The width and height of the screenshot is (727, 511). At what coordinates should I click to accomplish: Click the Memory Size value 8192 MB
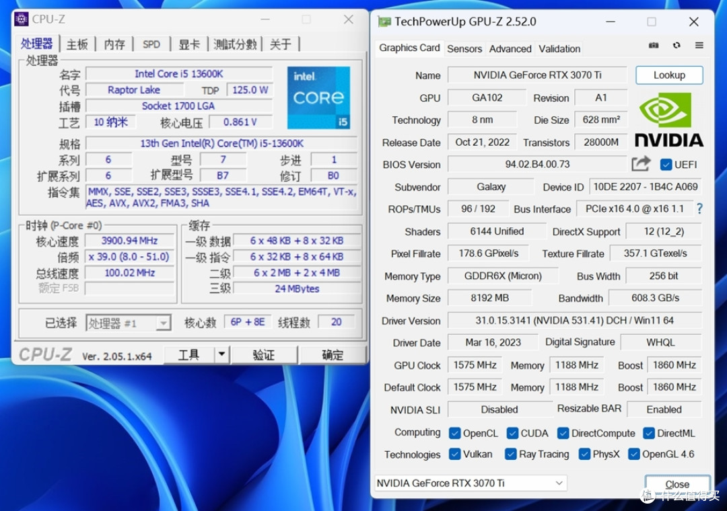click(489, 298)
